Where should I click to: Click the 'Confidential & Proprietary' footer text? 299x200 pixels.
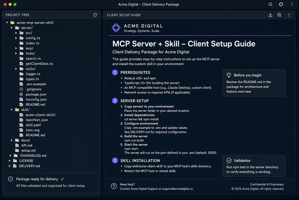coord(267,184)
